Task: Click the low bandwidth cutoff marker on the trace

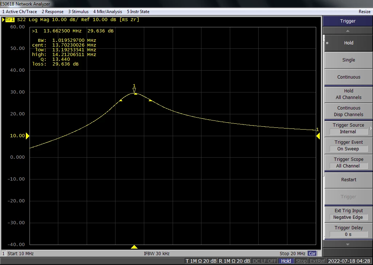Action: 121,100
